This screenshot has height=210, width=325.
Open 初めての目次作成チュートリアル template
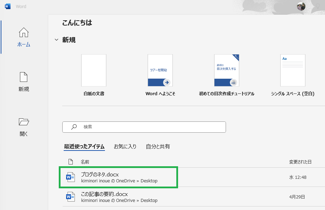tap(227, 75)
